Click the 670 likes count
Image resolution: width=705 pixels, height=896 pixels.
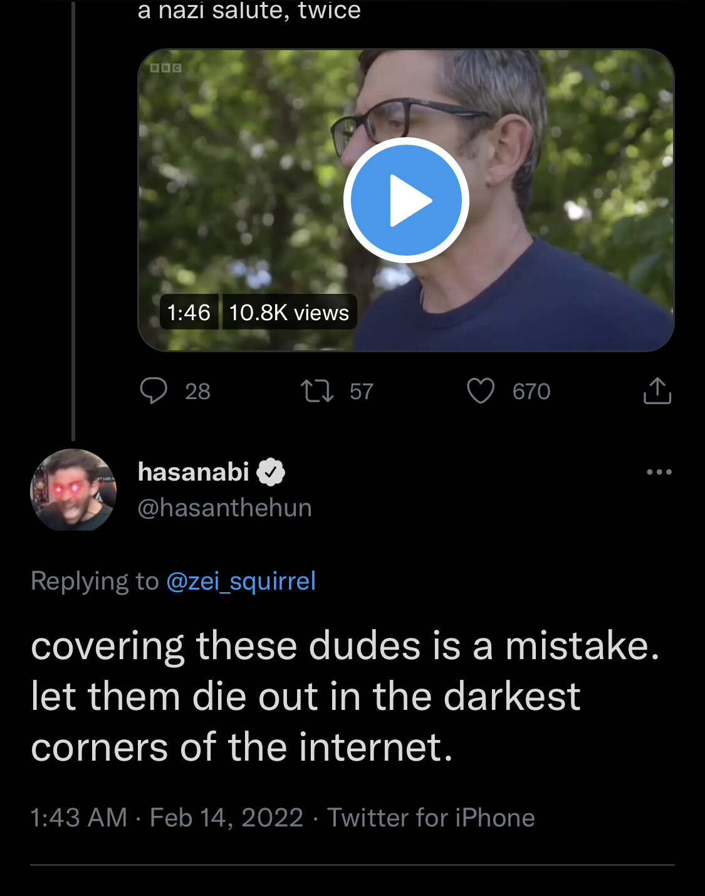click(531, 392)
